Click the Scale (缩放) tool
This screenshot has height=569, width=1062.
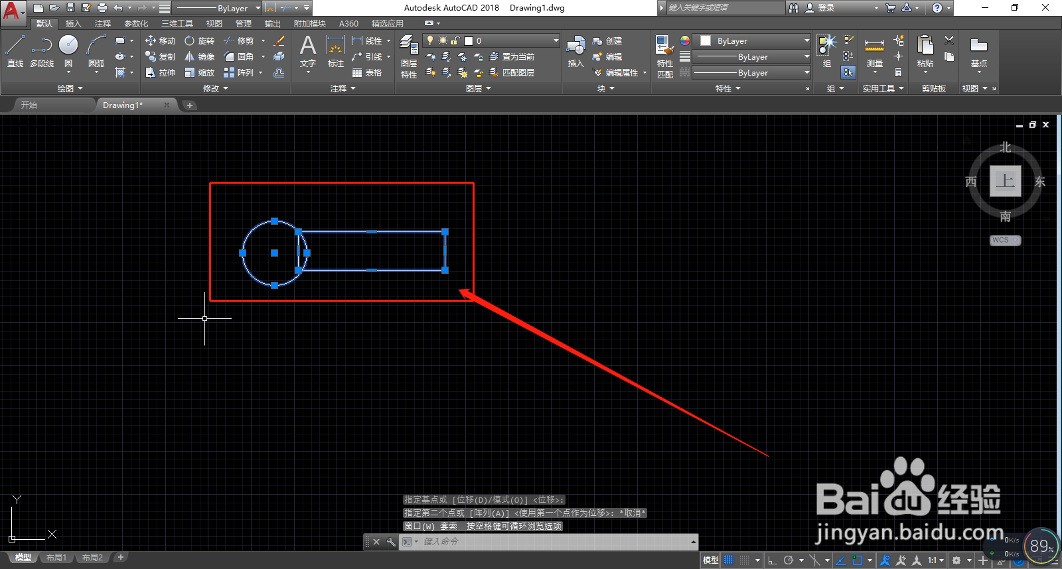pos(200,73)
